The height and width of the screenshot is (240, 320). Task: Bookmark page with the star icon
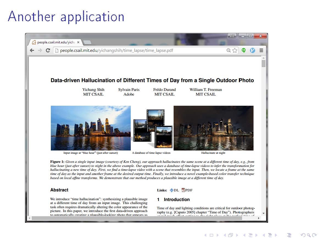coord(235,51)
